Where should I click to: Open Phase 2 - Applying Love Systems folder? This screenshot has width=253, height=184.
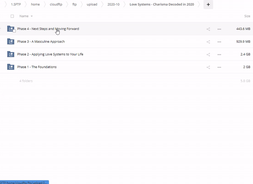(50, 54)
